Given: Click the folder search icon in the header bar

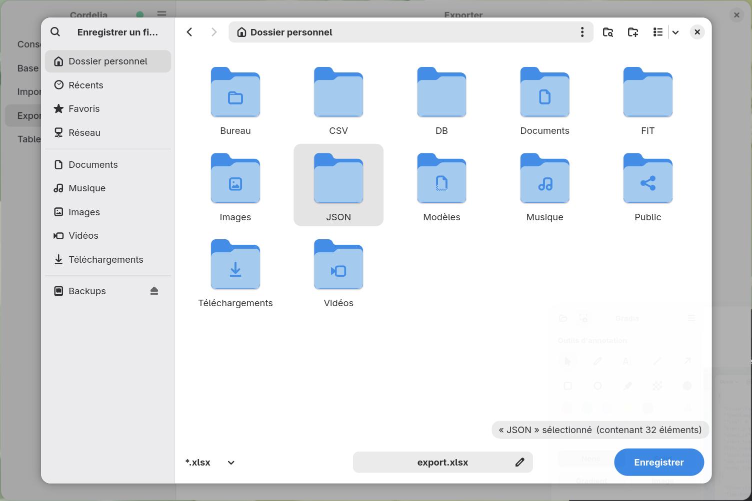Looking at the screenshot, I should [608, 32].
